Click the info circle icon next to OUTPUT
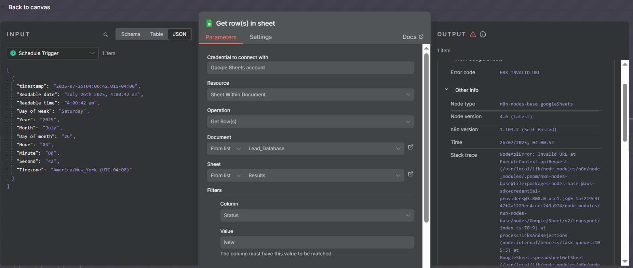Viewport: 633px width, 268px height. (x=483, y=34)
